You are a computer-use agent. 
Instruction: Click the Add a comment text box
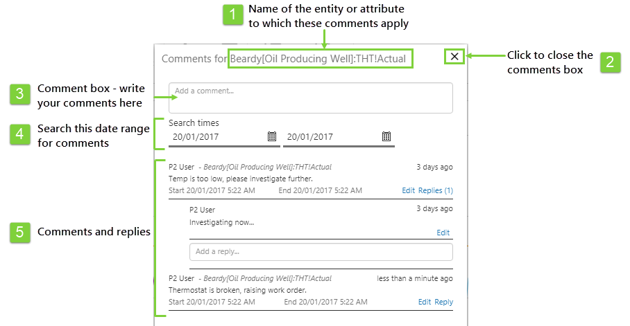click(310, 98)
